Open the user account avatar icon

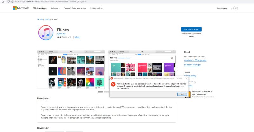pos(235,8)
